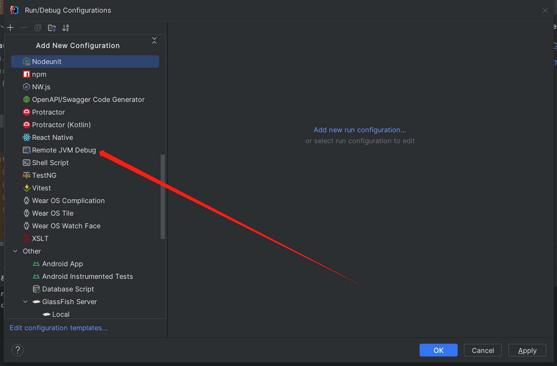The width and height of the screenshot is (557, 366).
Task: Click the TestNG icon
Action: coord(27,175)
